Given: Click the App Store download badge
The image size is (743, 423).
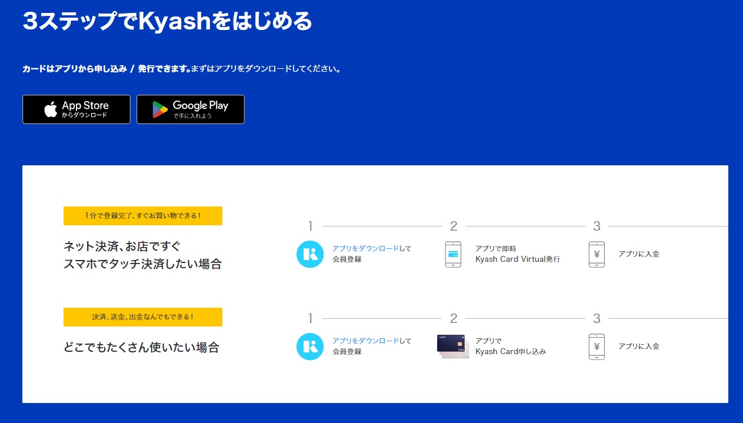Looking at the screenshot, I should coord(76,109).
